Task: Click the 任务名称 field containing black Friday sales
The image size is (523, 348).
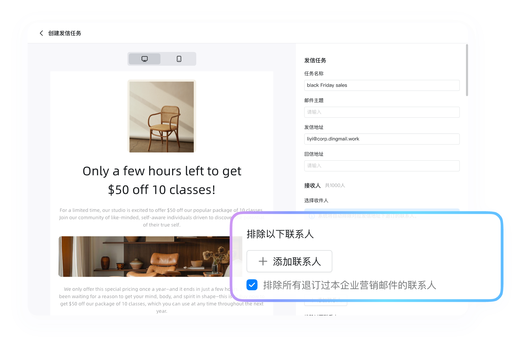Action: pos(381,85)
